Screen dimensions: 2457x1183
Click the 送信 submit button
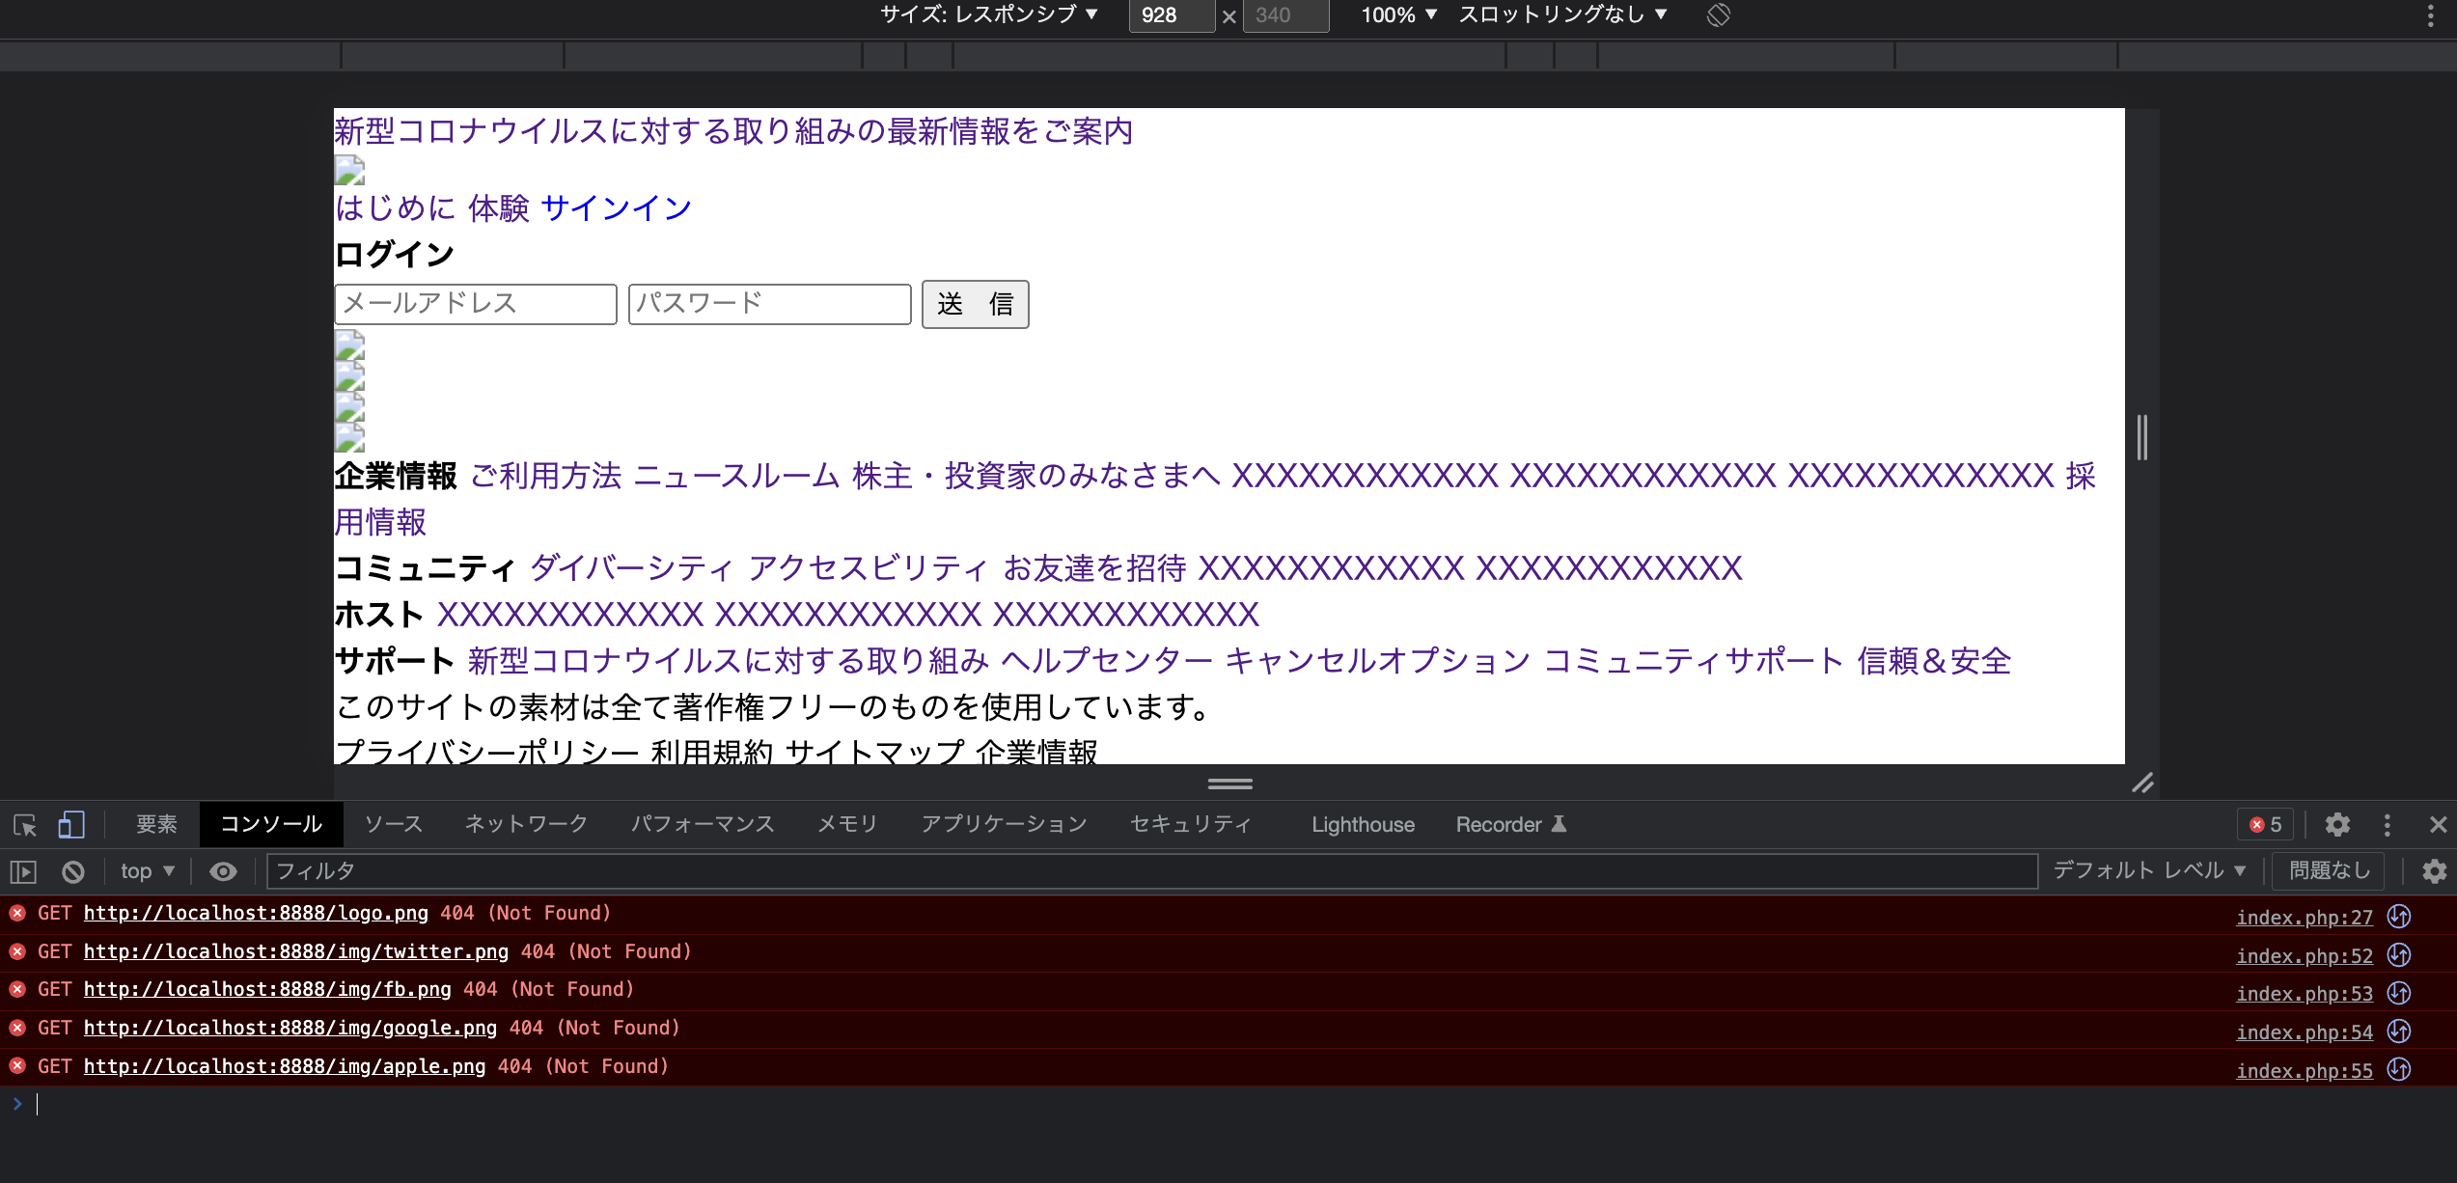coord(975,304)
